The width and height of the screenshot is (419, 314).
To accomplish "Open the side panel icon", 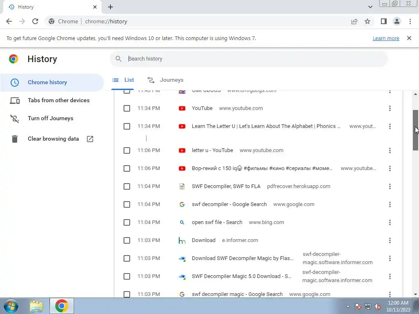I will [384, 21].
